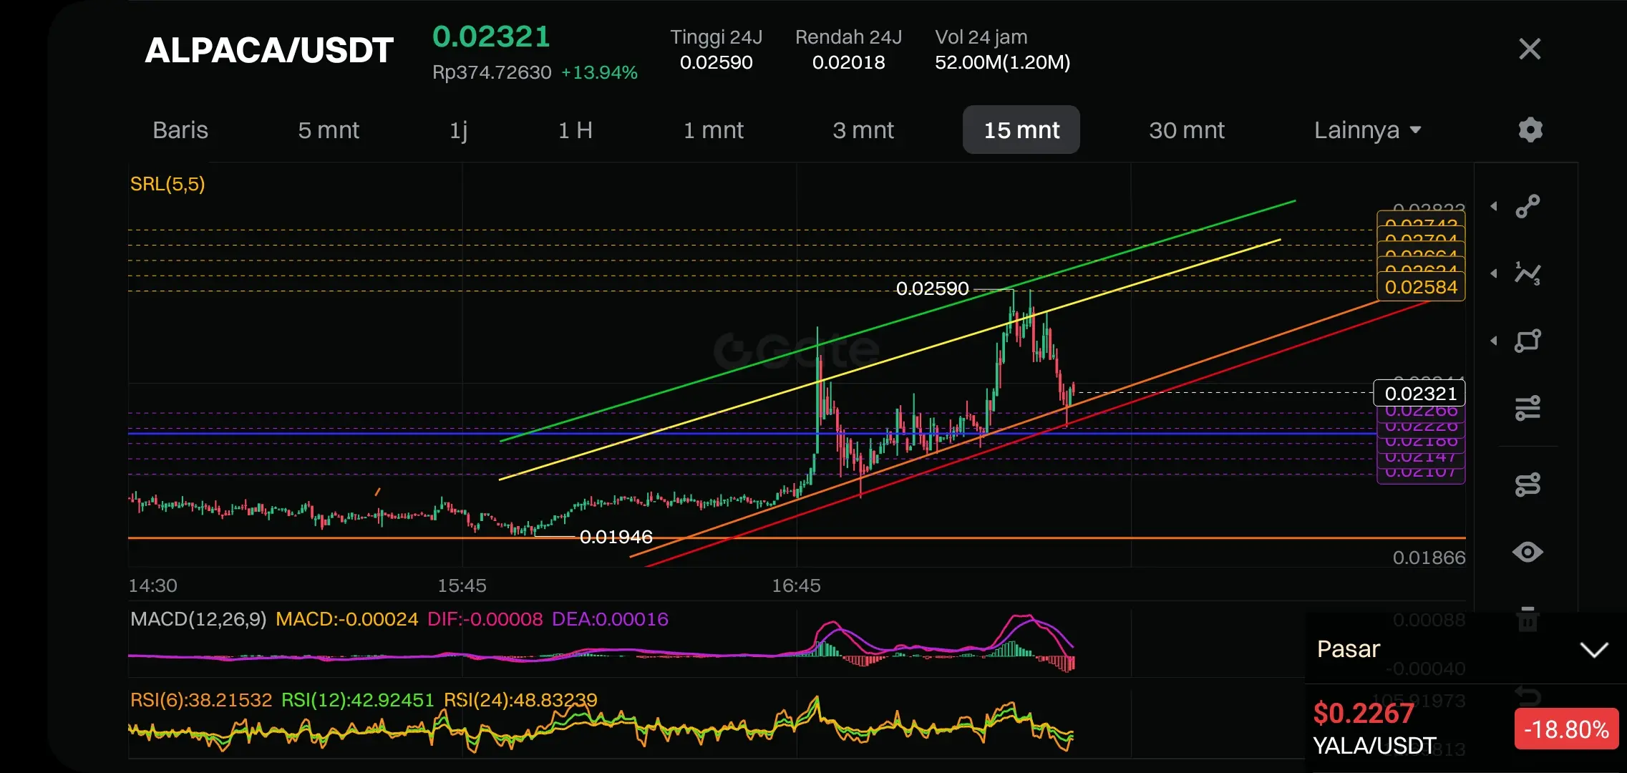Tap the +13.94% change text
The width and height of the screenshot is (1627, 773).
(599, 72)
